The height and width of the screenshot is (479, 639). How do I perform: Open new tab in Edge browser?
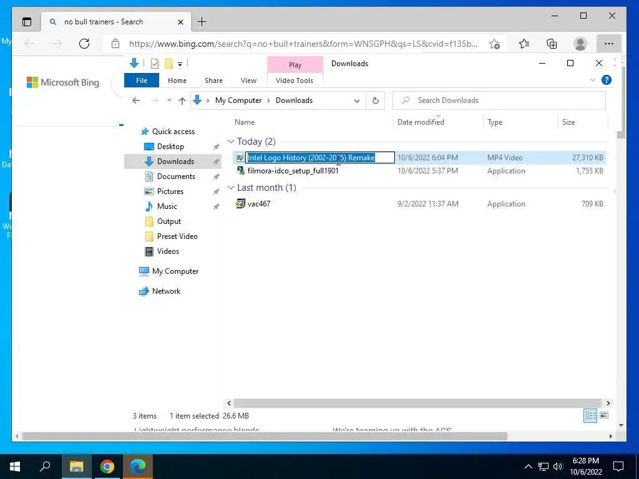[x=202, y=22]
